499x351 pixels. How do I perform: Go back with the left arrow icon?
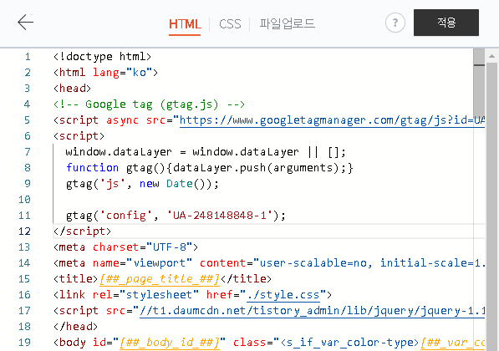click(x=25, y=23)
